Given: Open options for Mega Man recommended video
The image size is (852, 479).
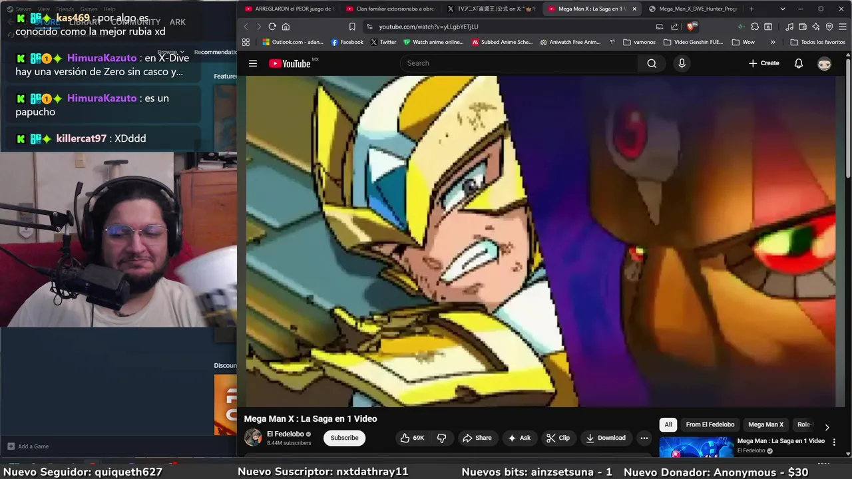Looking at the screenshot, I should tap(834, 442).
